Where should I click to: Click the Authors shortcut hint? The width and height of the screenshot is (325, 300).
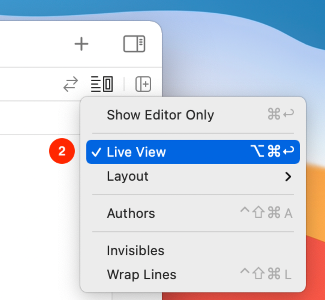pos(266,213)
